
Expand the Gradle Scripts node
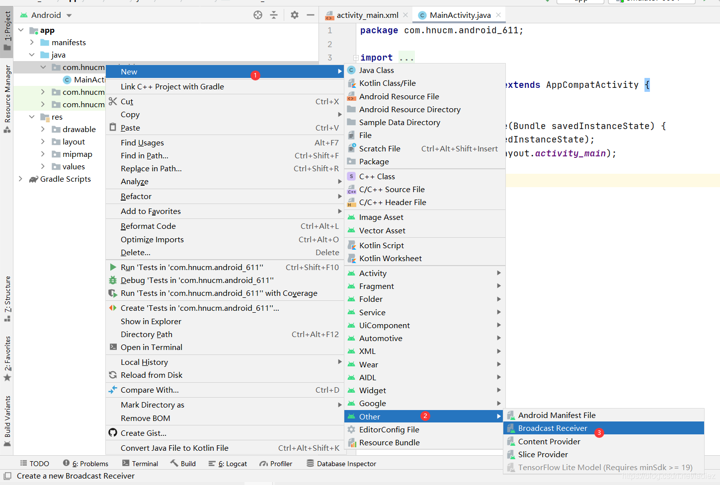(x=21, y=179)
